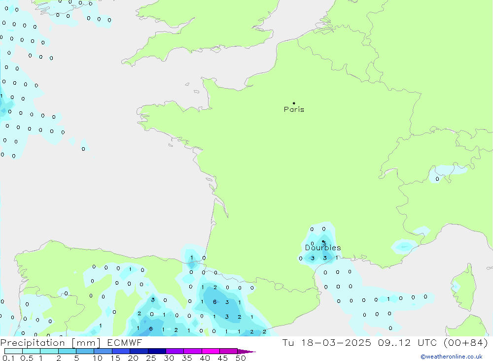493x361 pixels.
Task: Pick the 10–15 mm legend color swatch
Action: [103, 351]
